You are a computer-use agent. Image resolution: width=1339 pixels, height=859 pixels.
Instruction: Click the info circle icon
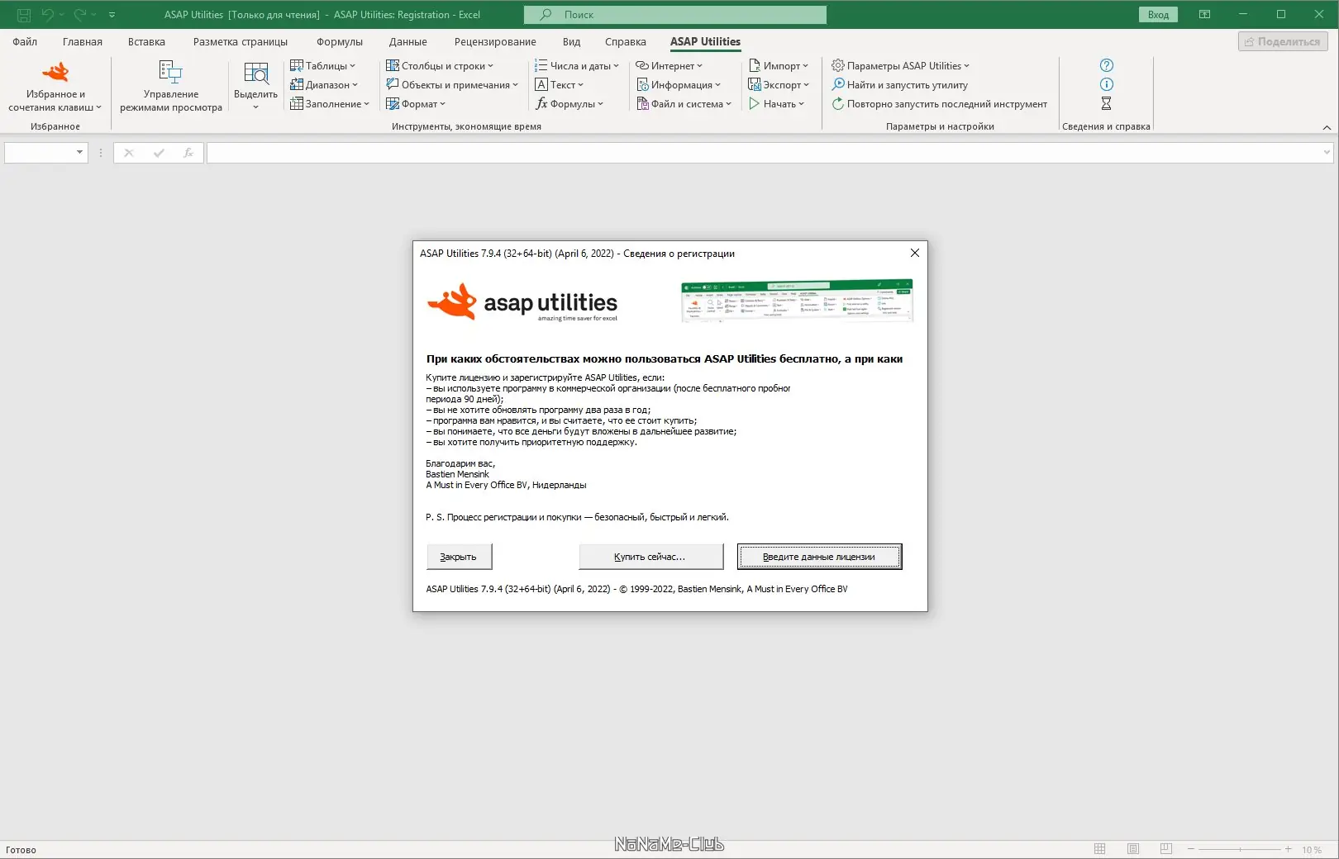click(x=1107, y=84)
